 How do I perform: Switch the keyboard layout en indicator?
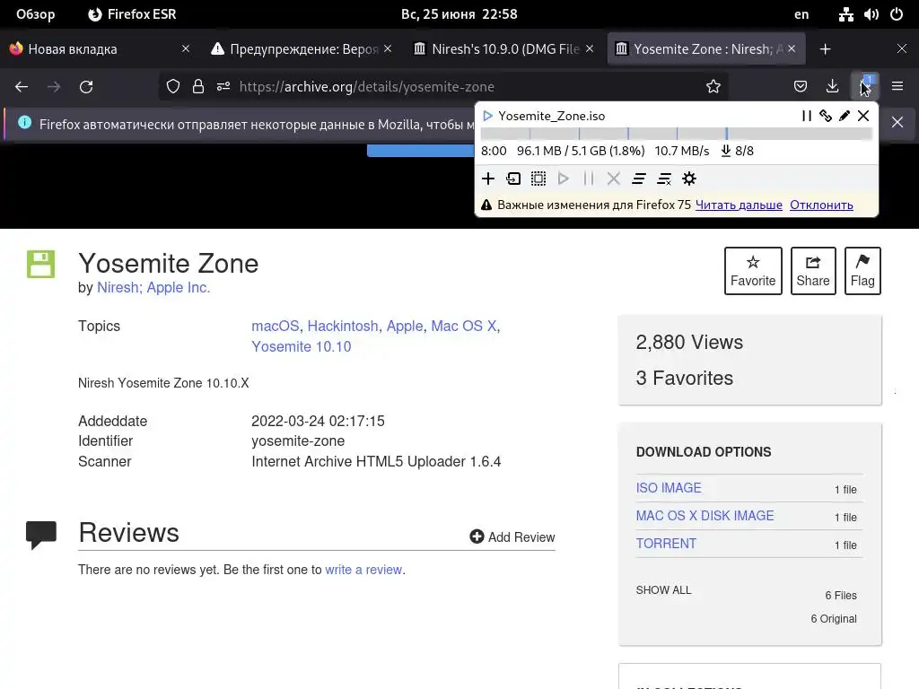[x=801, y=14]
